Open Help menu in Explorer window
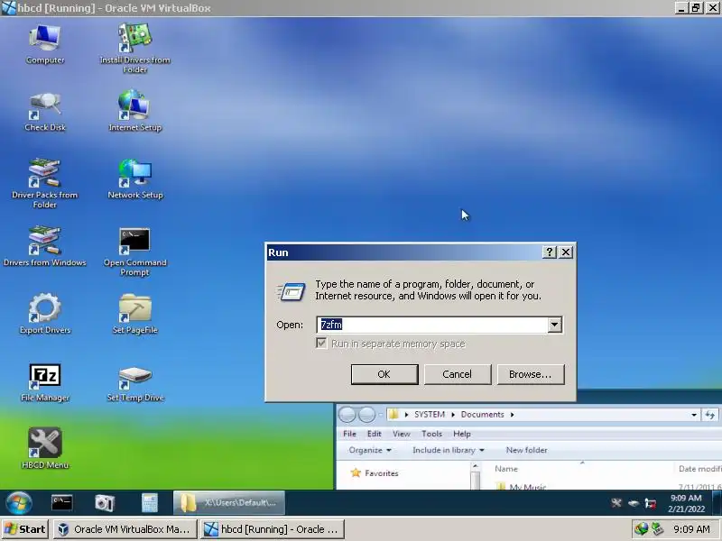Viewport: 722px width, 541px height. click(x=462, y=434)
